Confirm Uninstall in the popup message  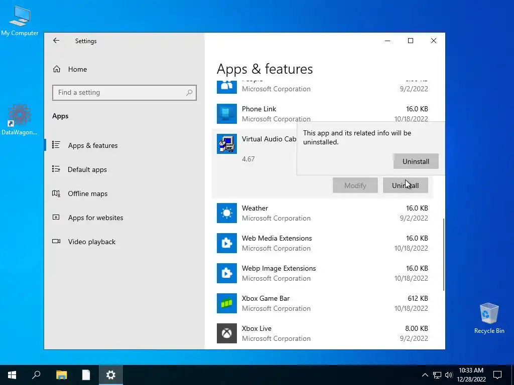(x=416, y=161)
